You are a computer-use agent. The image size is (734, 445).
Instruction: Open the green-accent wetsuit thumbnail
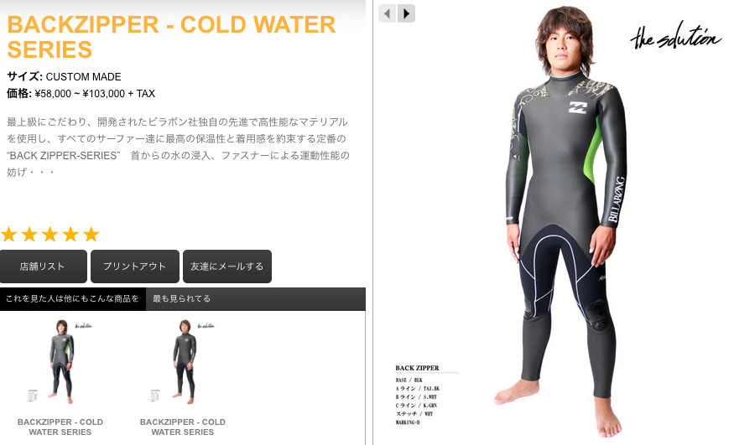(x=60, y=362)
